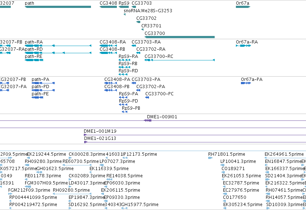Image resolution: width=306 pixels, height=210 pixels.
Task: Select the RpS9-RD transcript
Action: pos(123,74)
